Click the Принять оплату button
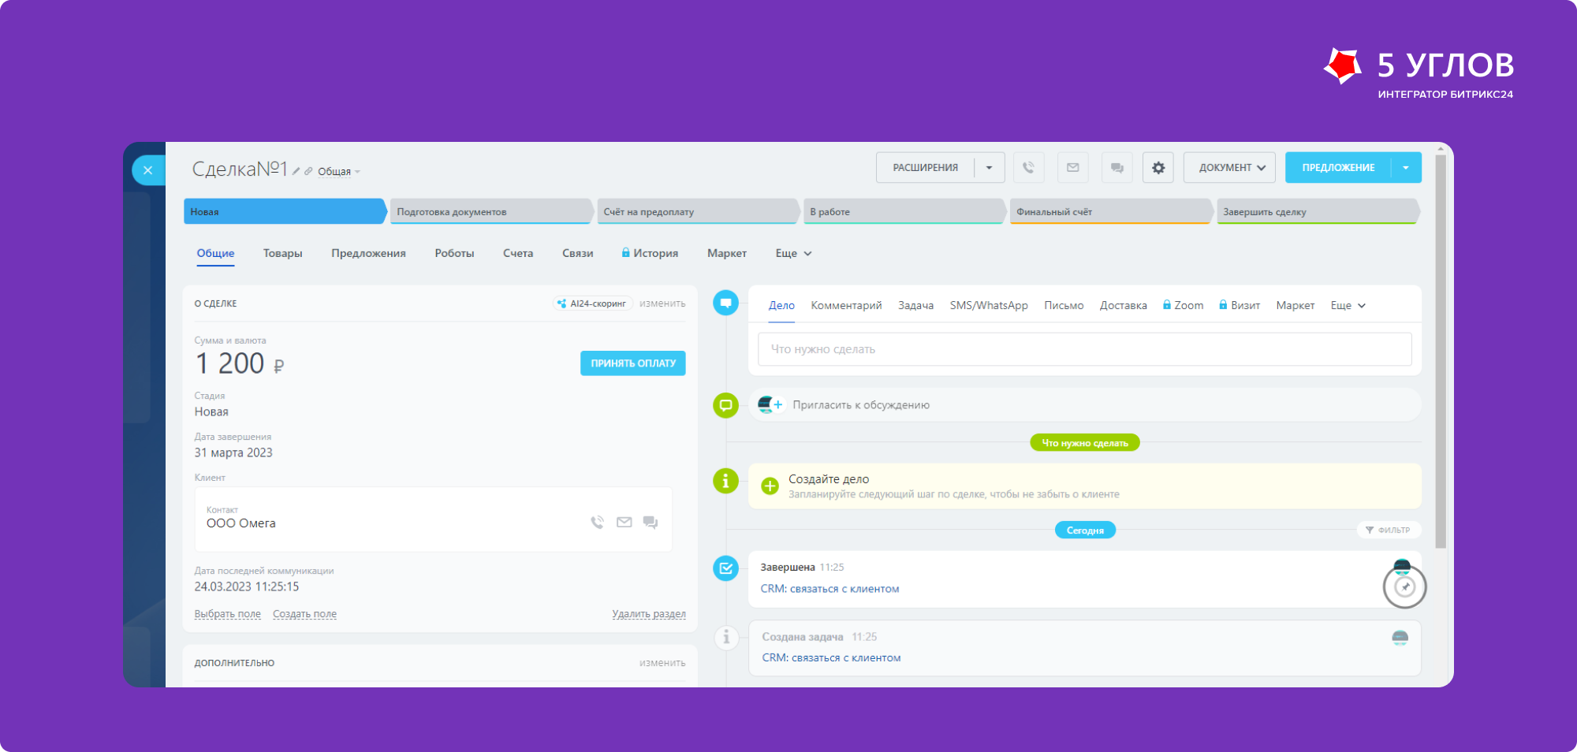The image size is (1577, 752). point(633,363)
